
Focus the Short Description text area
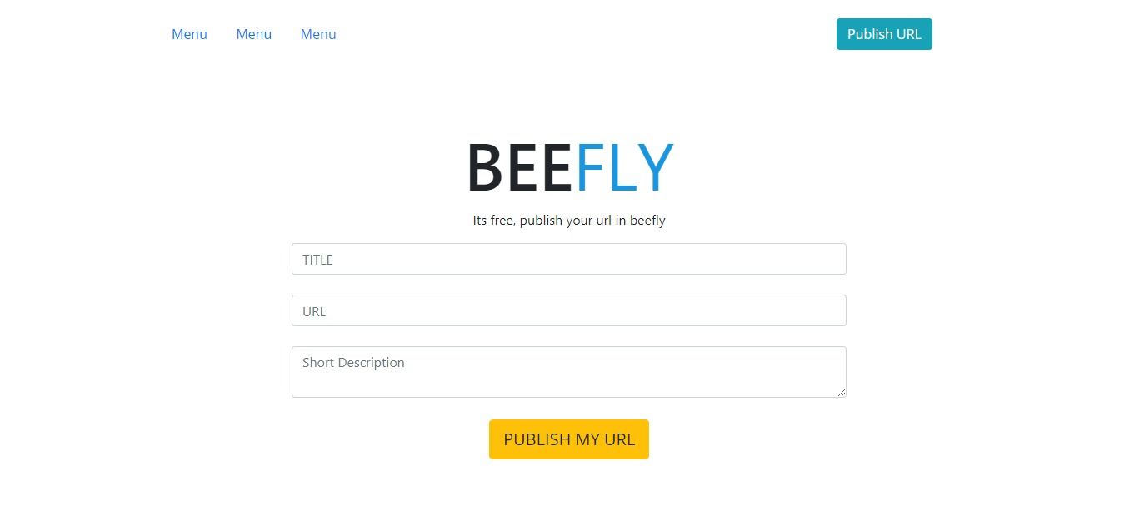[569, 372]
